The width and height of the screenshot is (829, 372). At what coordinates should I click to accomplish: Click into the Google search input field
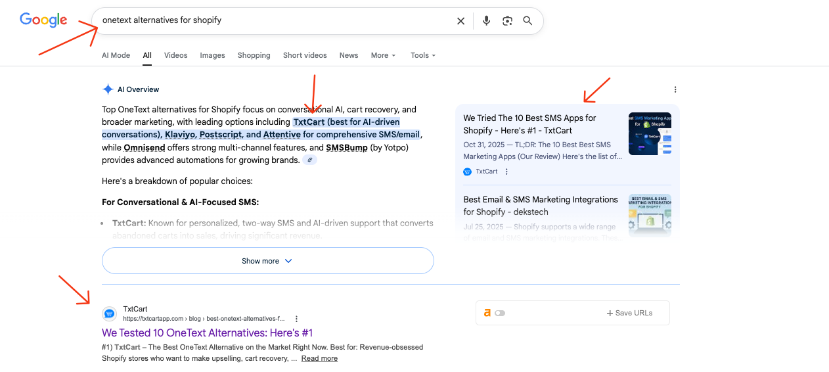[x=276, y=20]
